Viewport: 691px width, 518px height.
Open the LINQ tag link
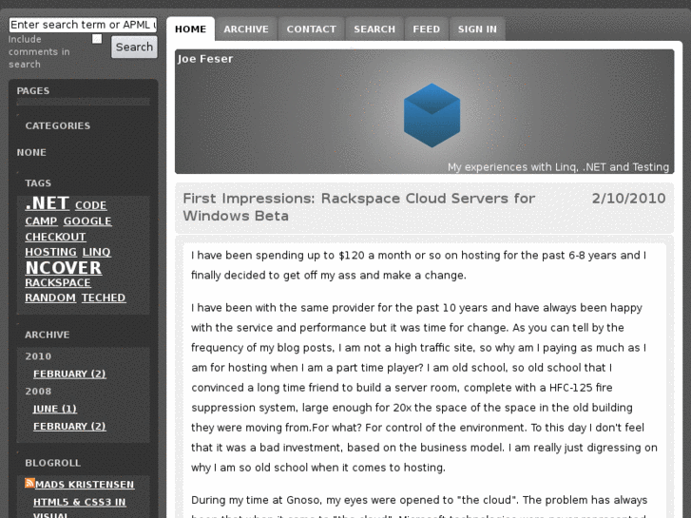pyautogui.click(x=97, y=252)
